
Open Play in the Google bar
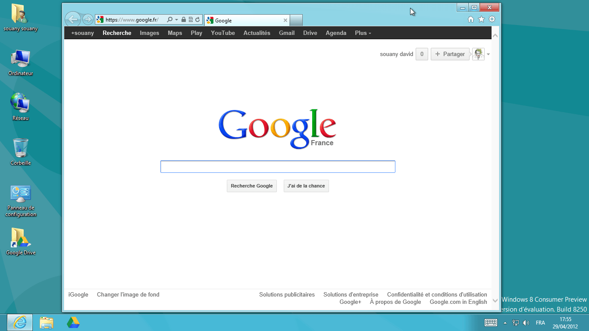click(x=197, y=33)
